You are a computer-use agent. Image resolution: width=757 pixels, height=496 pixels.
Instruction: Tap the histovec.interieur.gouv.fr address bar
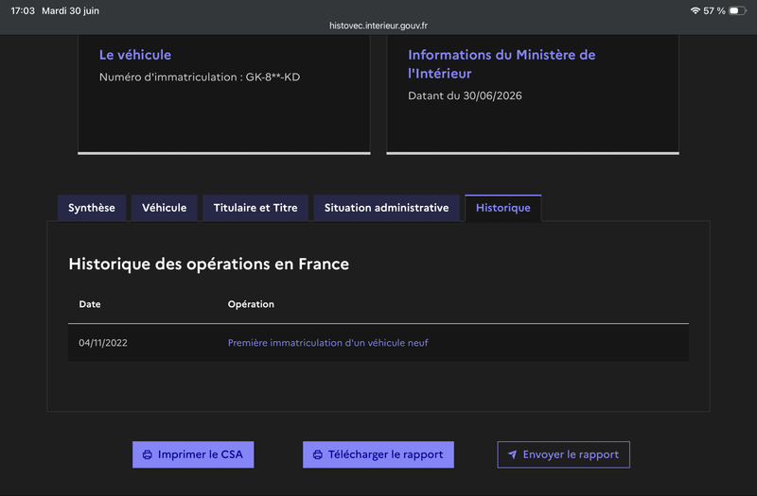378,26
